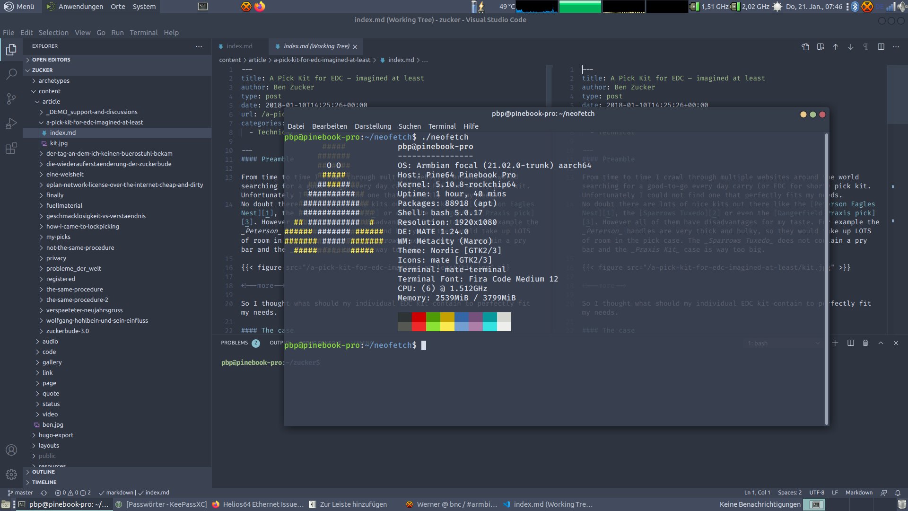Open the Explorer view in activity bar
The height and width of the screenshot is (511, 908).
tap(11, 49)
